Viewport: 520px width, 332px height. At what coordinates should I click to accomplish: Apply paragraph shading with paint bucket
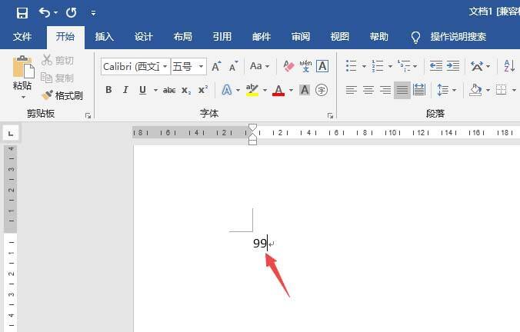click(475, 90)
